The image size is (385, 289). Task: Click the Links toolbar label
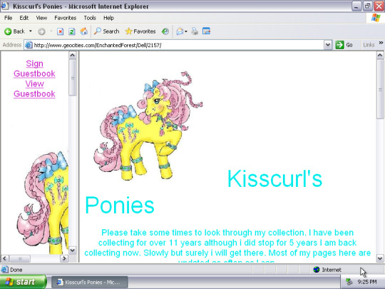[x=369, y=45]
